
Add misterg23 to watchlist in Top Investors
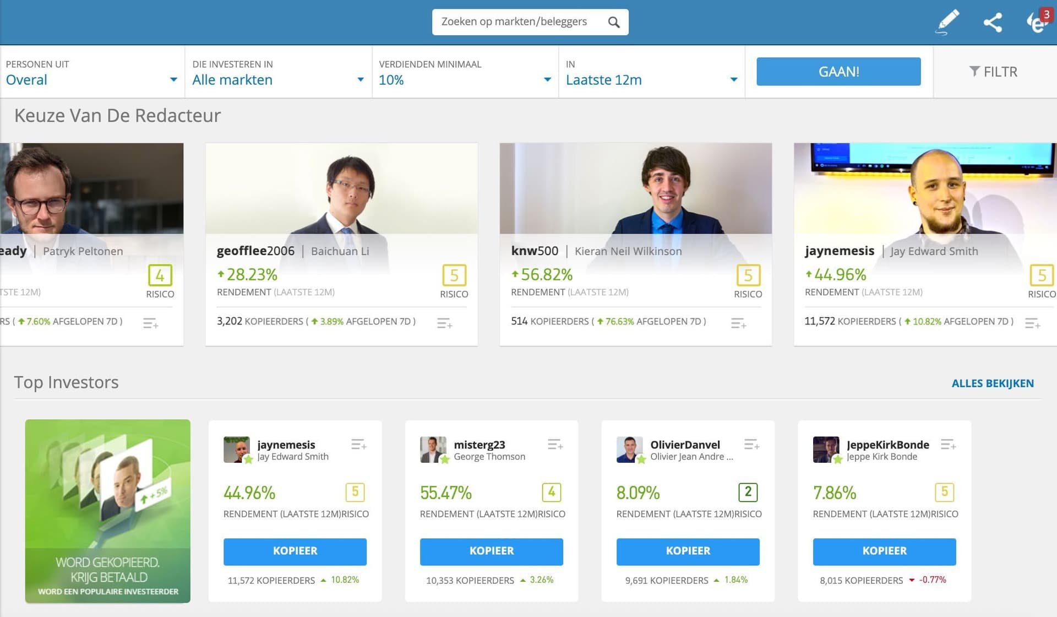[555, 445]
